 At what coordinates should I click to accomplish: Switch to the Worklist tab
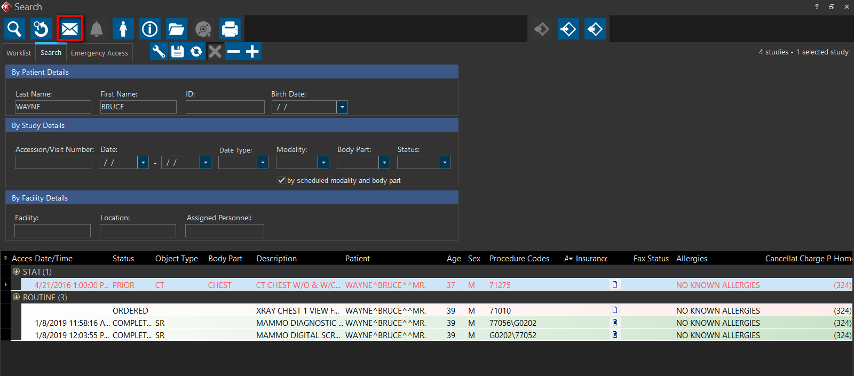(x=19, y=53)
